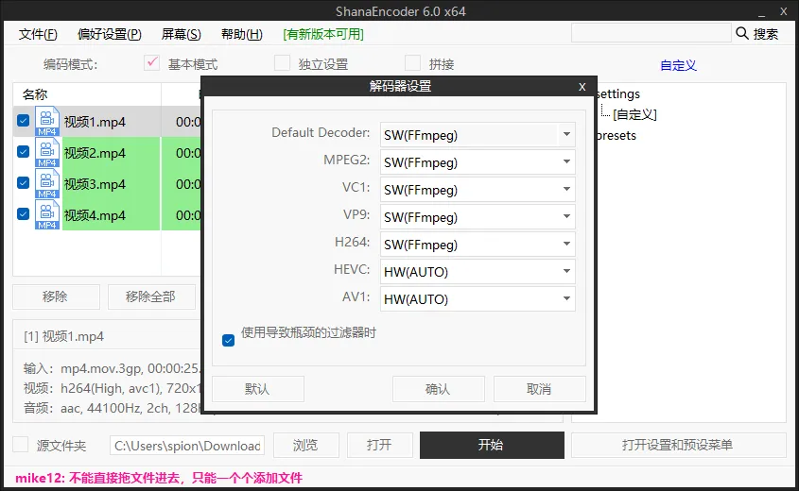Click the 自定义 link

pos(678,65)
